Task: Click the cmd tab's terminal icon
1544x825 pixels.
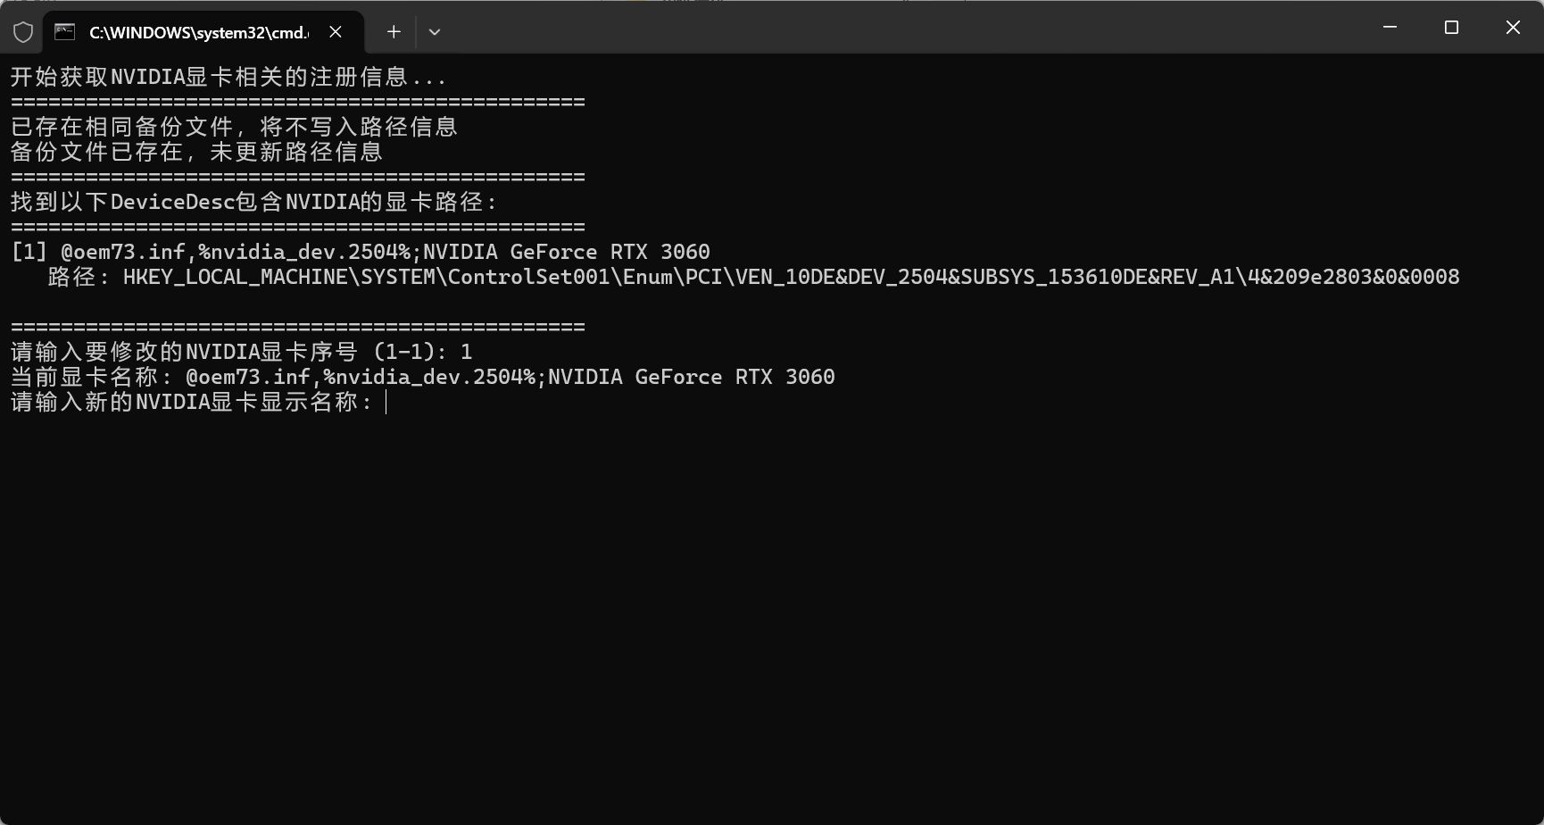Action: coord(65,32)
